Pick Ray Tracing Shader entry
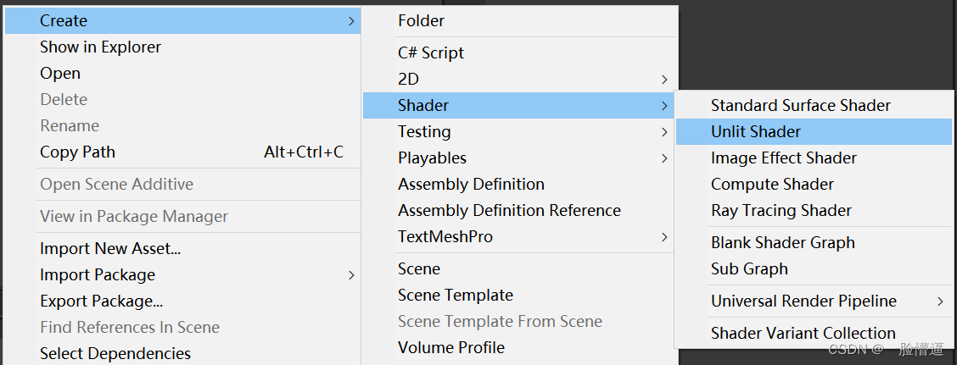The height and width of the screenshot is (365, 957). pos(781,210)
